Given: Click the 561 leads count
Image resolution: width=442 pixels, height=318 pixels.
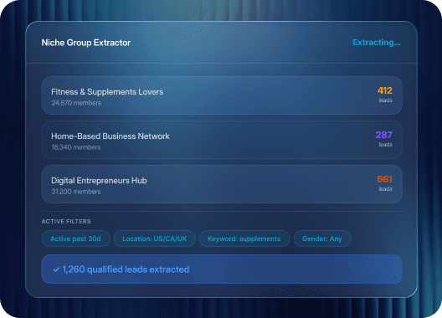Looking at the screenshot, I should [385, 179].
